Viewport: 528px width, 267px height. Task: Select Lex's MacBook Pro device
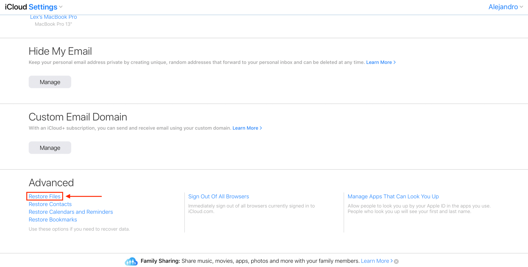53,17
